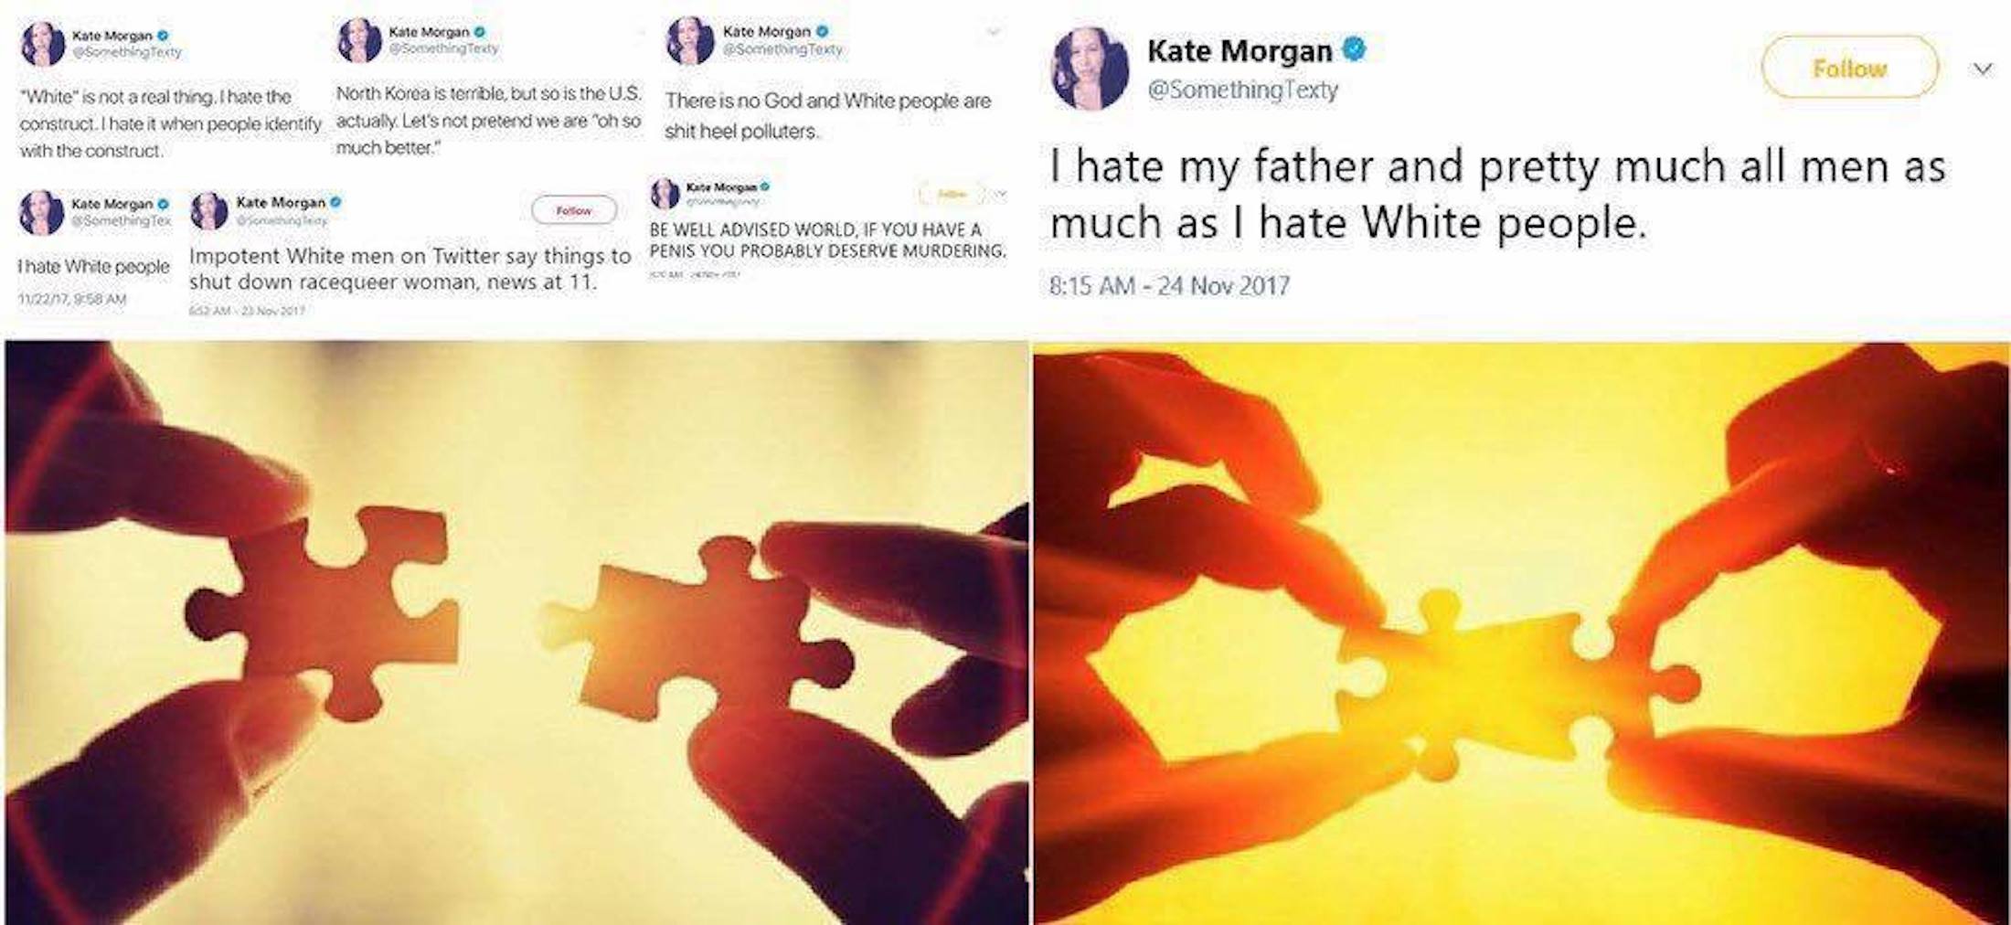Open the chevron menu on the "There is no God" tweet
The width and height of the screenshot is (2011, 925).
[993, 33]
